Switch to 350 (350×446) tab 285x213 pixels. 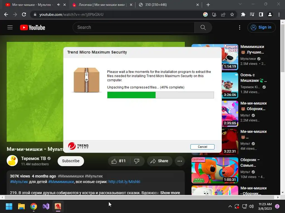tap(156, 5)
